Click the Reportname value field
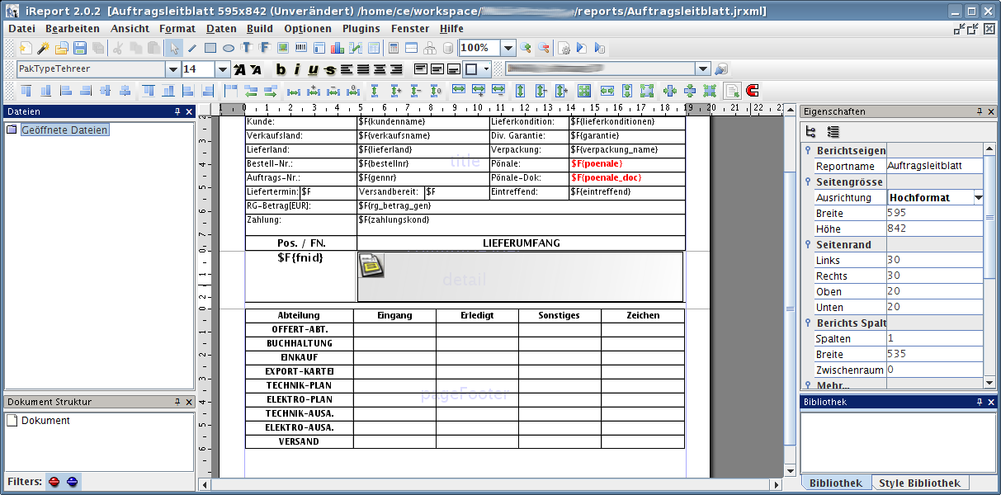 pos(934,166)
